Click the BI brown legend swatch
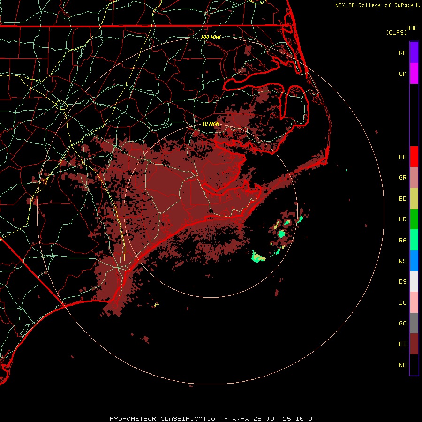 click(414, 344)
